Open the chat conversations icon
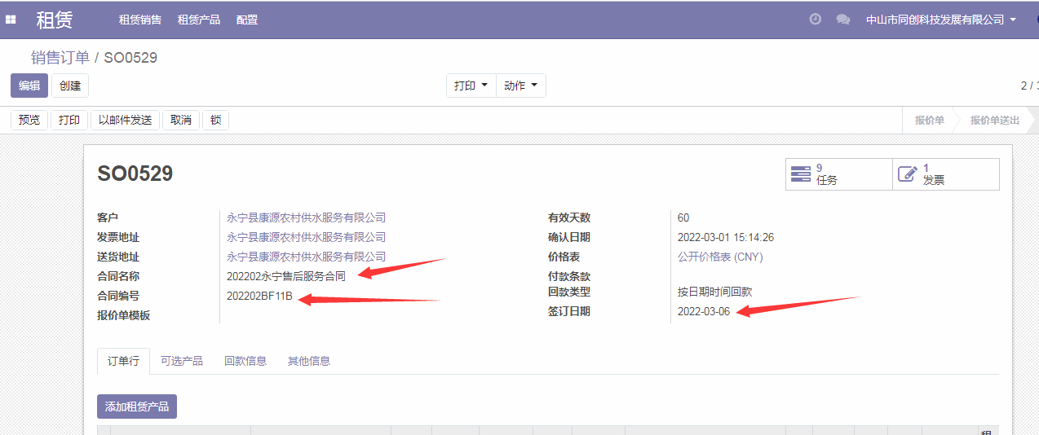The height and width of the screenshot is (435, 1039). (x=842, y=20)
